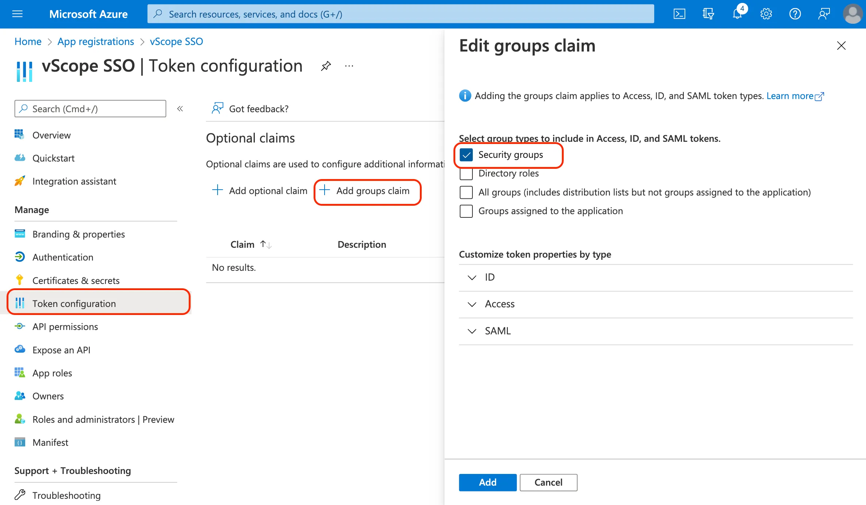Click the Expose an API cloud icon
This screenshot has height=505, width=866.
[x=20, y=349]
